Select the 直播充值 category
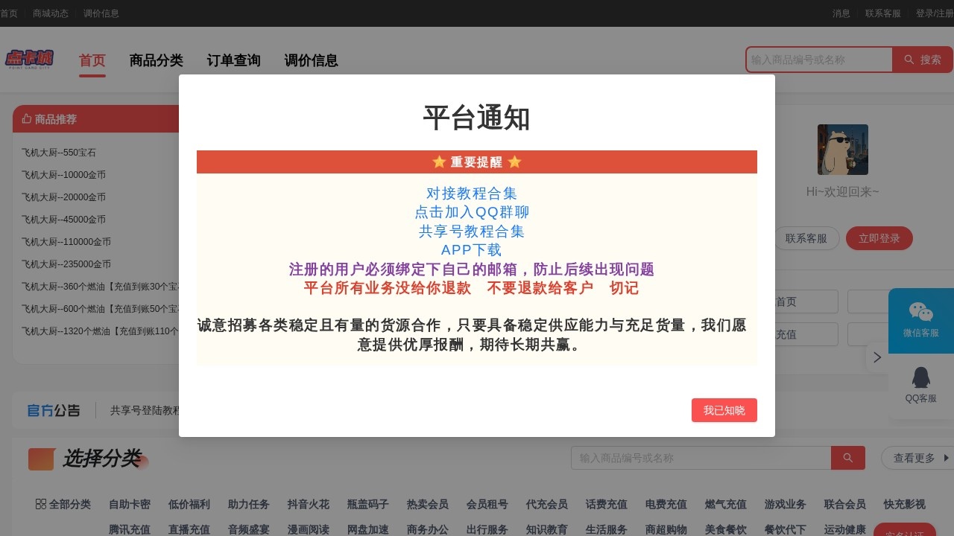 pos(189,529)
